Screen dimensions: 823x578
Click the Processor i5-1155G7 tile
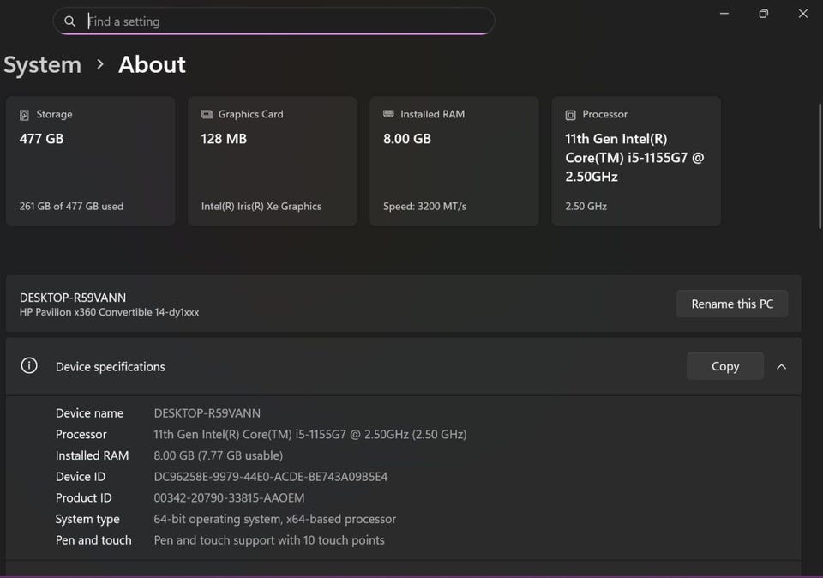pyautogui.click(x=635, y=161)
